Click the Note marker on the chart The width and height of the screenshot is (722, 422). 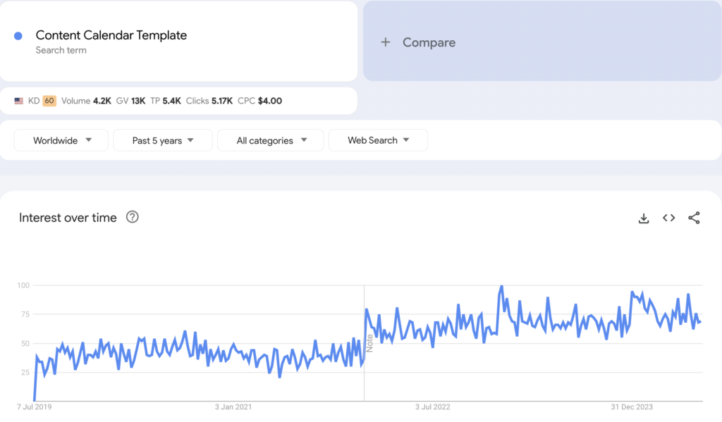(369, 343)
